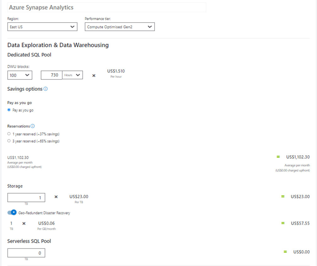Screen dimensions: 317x266
Task: Click the US$23.00 Per TB rate
Action: point(79,197)
